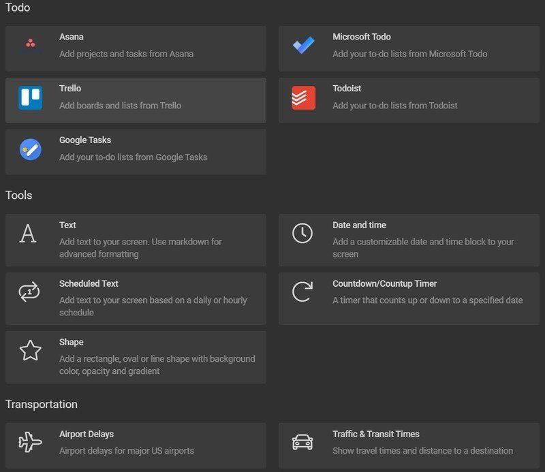Pick the Todoist title
545x472 pixels.
(x=347, y=89)
